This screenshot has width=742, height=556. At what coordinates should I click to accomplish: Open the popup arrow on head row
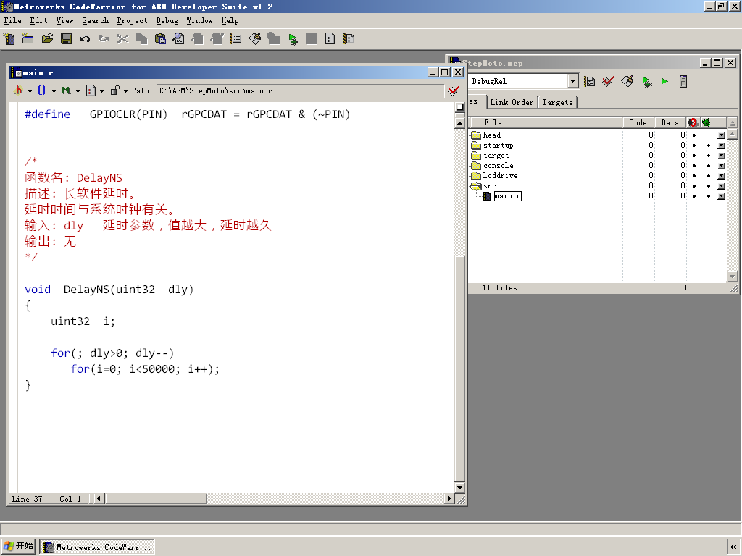click(x=721, y=135)
